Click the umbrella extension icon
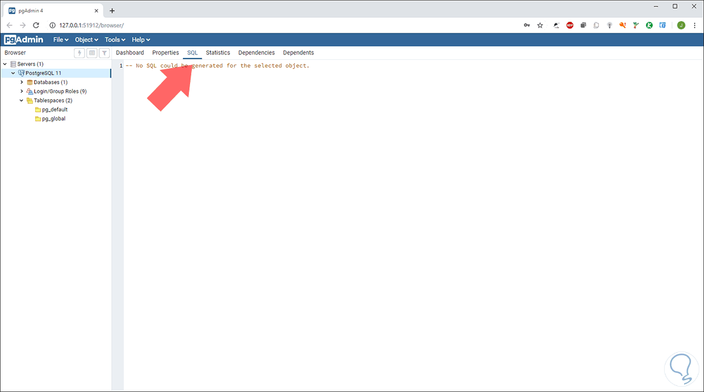This screenshot has width=704, height=392. pos(556,25)
